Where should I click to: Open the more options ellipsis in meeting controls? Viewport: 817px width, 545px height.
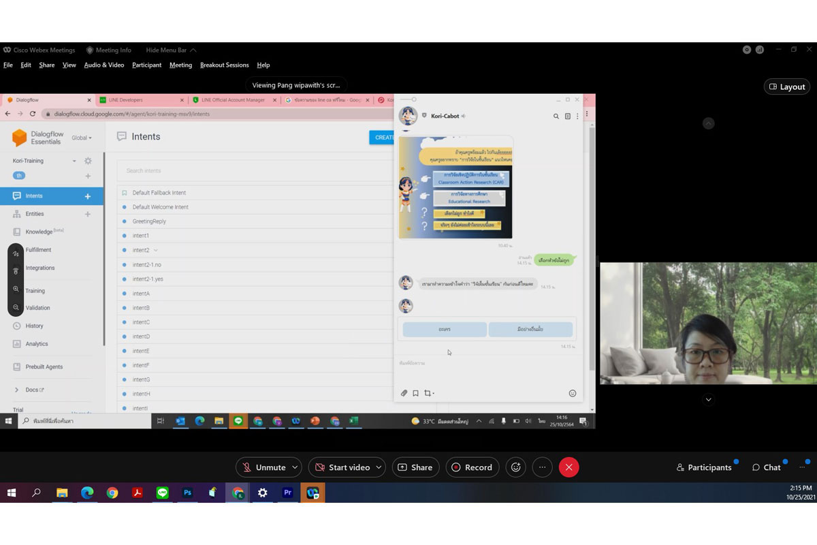tap(543, 467)
